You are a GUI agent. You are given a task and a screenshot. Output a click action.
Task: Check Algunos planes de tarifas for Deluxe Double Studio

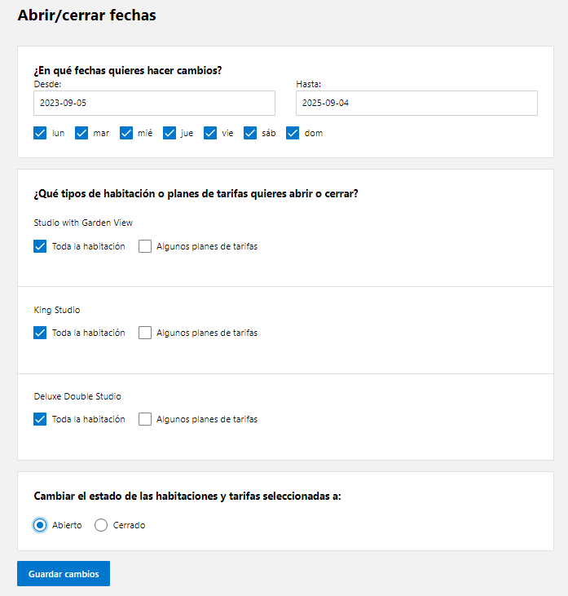point(145,419)
